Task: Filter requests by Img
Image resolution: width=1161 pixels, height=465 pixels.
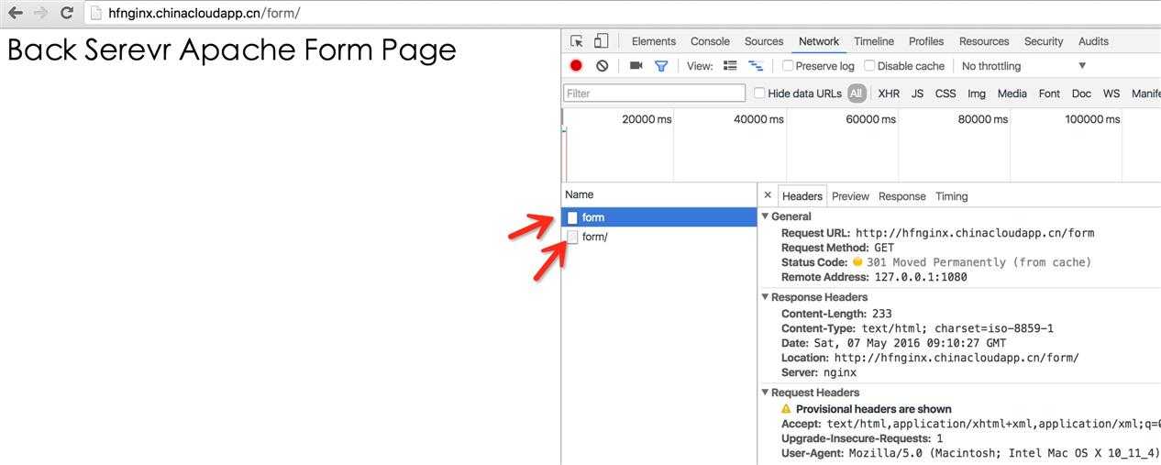Action: click(x=977, y=93)
